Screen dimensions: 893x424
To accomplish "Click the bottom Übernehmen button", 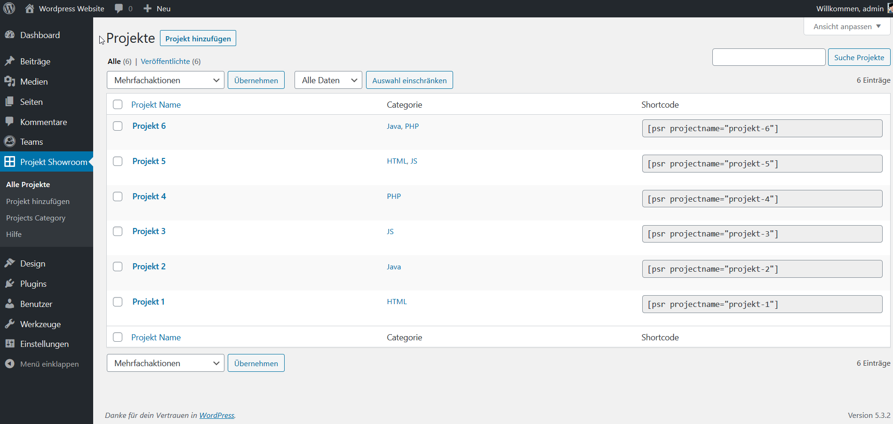I will [x=256, y=363].
